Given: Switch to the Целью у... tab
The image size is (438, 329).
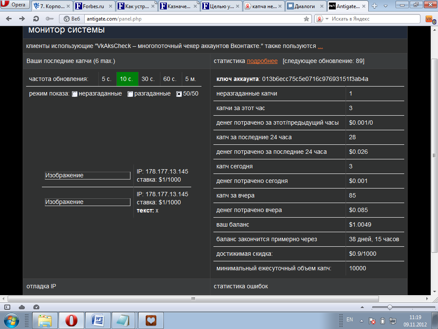Looking at the screenshot, I should click(x=221, y=6).
